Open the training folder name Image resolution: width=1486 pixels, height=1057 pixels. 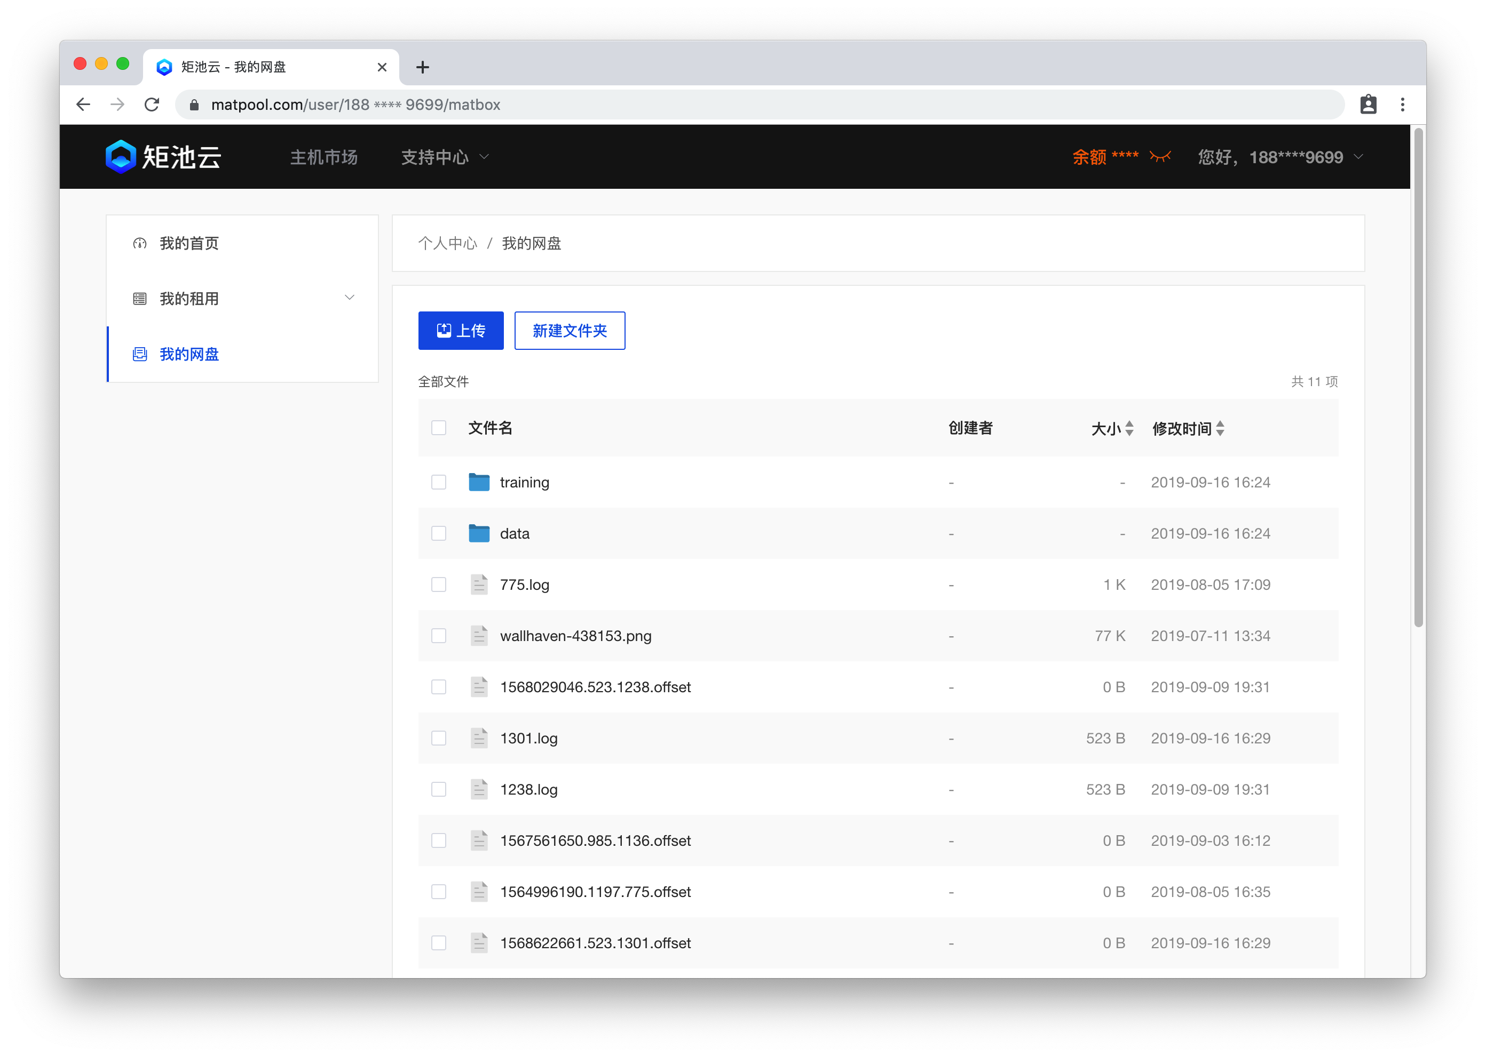525,482
